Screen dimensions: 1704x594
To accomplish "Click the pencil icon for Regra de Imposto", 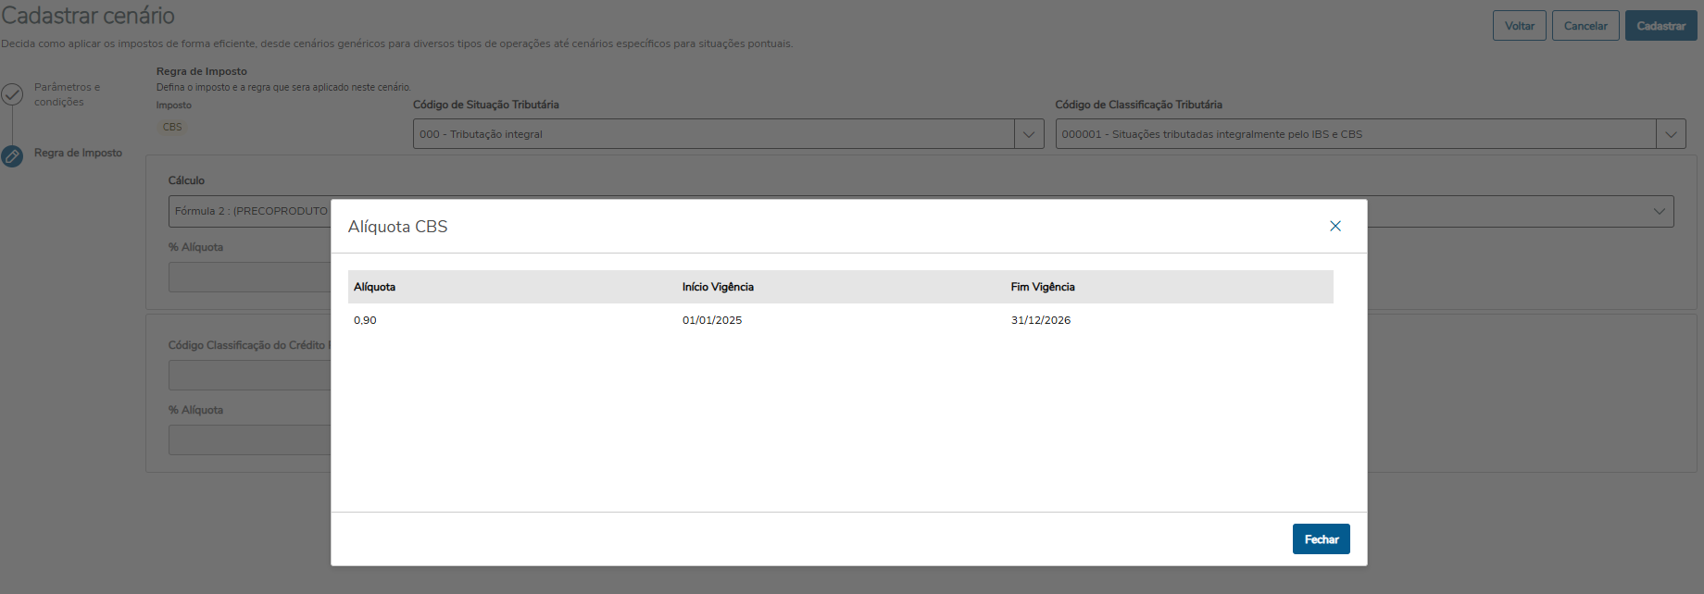I will [x=12, y=156].
